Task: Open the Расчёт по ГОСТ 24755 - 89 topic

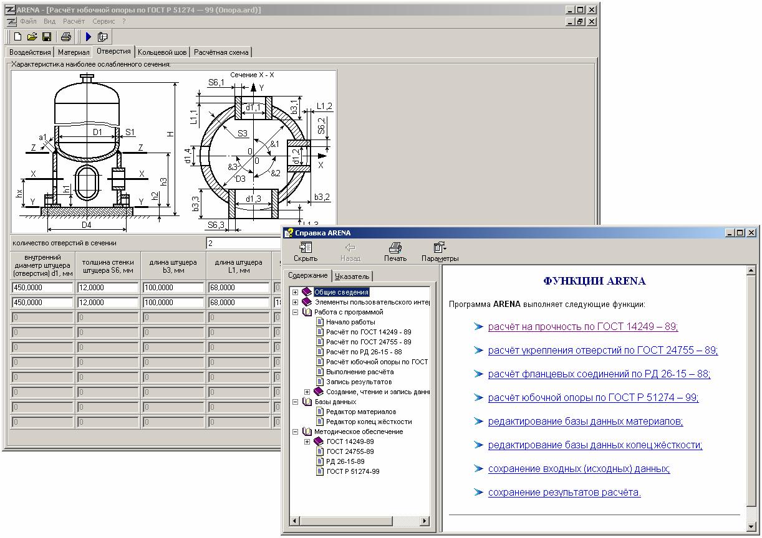Action: click(x=369, y=342)
